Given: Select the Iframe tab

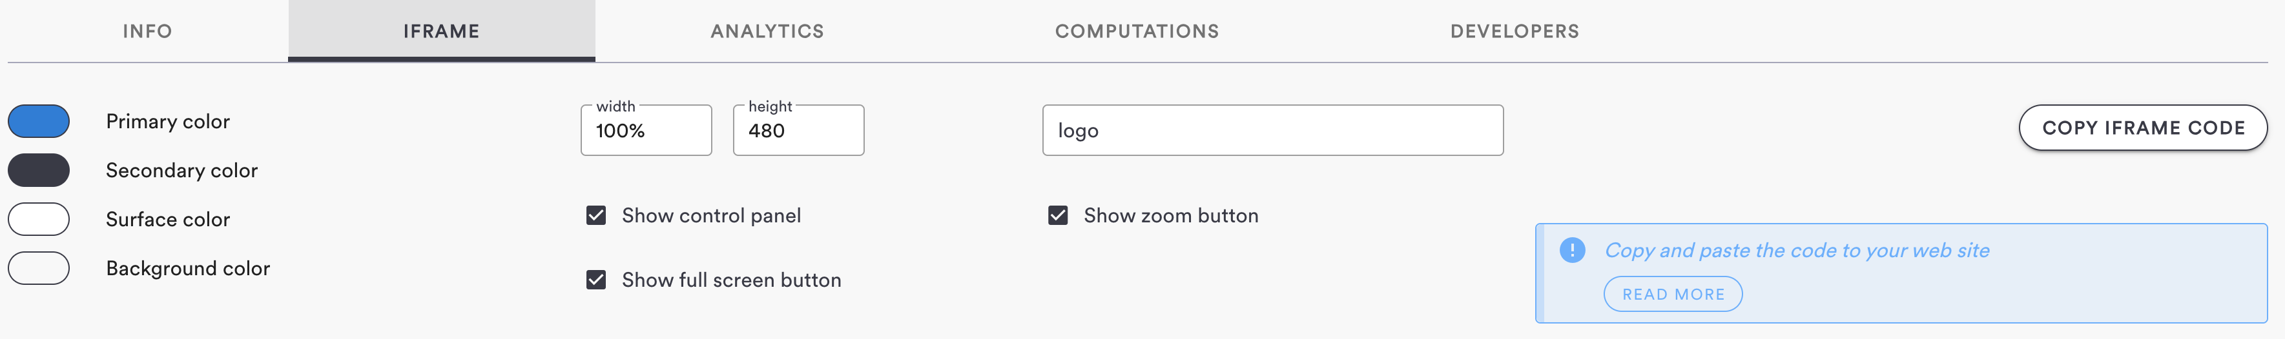Looking at the screenshot, I should [x=441, y=31].
